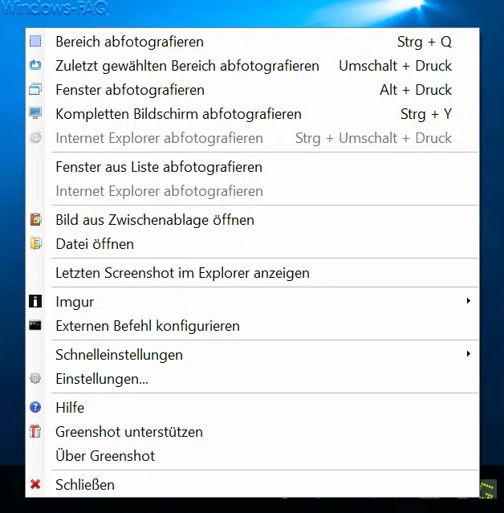Choose Kompletten Bildschirm abfotografieren
Image resolution: width=504 pixels, height=513 pixels.
[x=252, y=114]
